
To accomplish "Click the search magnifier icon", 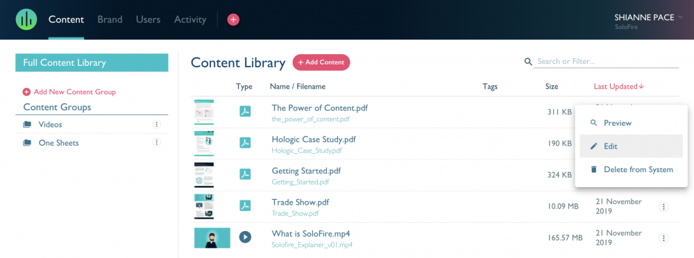I will point(527,62).
